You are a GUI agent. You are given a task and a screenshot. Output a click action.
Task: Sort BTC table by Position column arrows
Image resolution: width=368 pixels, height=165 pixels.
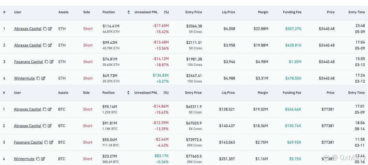click(x=128, y=93)
